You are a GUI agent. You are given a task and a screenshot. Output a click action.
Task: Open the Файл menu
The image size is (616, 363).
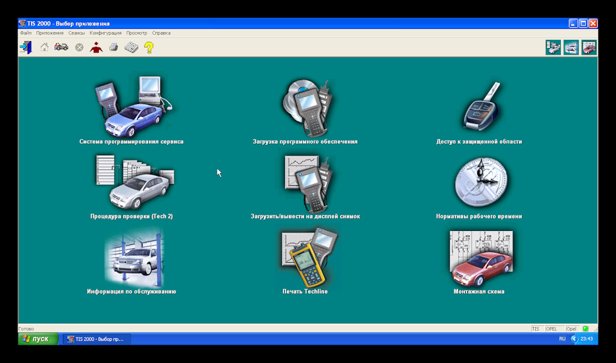click(26, 33)
